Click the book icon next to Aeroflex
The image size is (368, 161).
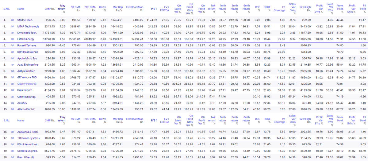[x=13, y=103]
